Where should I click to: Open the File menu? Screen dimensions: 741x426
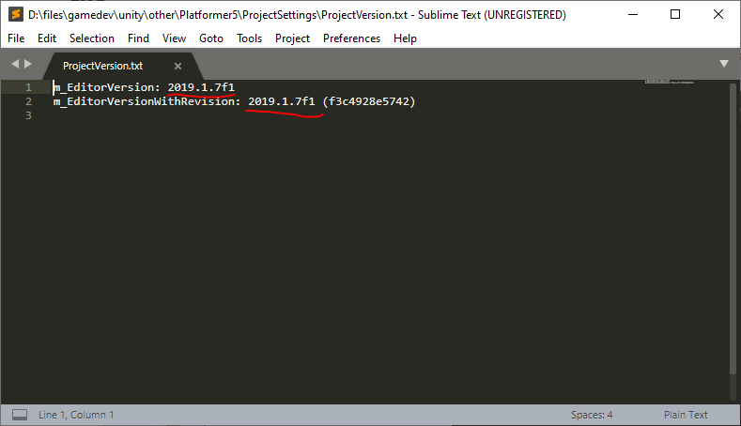pos(16,38)
